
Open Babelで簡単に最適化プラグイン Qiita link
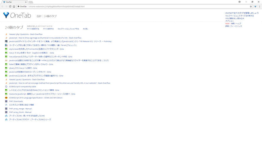tap(31, 64)
